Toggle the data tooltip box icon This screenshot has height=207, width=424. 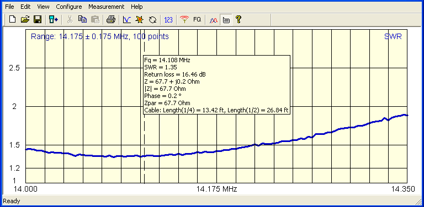pos(226,20)
